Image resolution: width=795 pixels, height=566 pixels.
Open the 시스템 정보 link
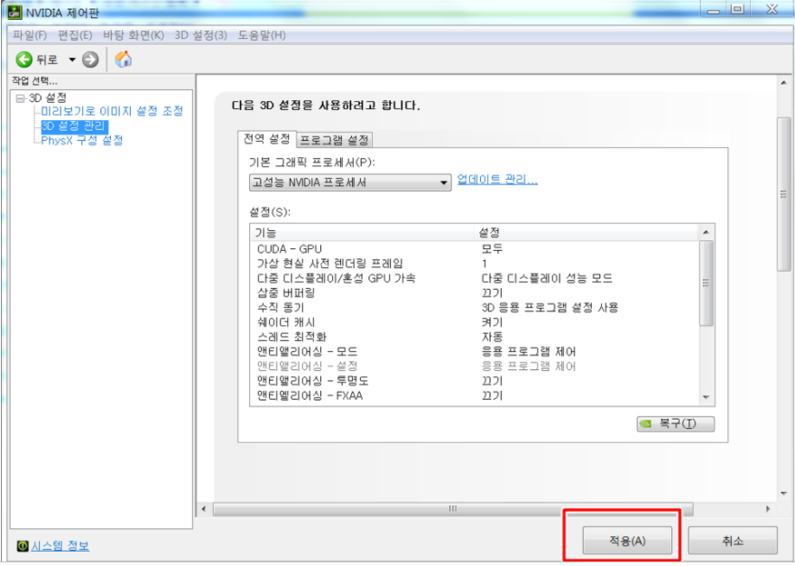coord(60,546)
